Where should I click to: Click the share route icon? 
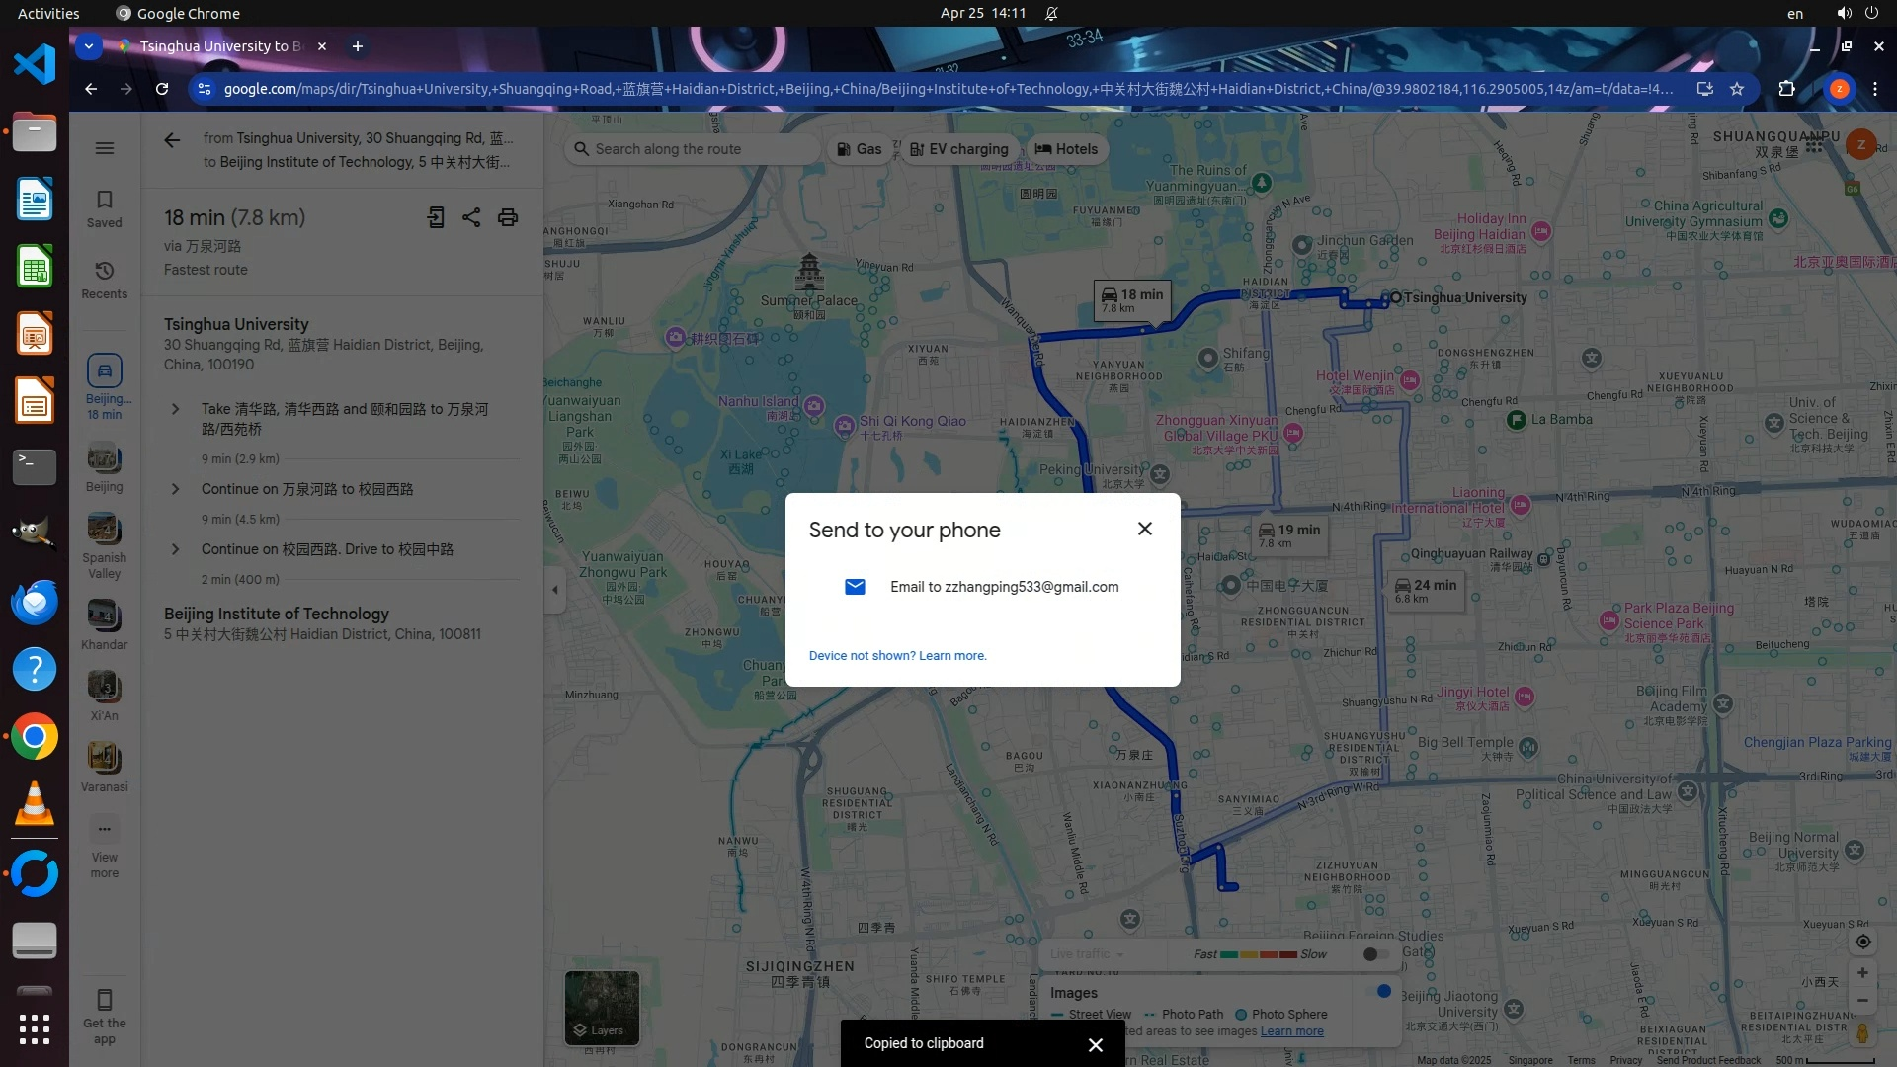[471, 217]
